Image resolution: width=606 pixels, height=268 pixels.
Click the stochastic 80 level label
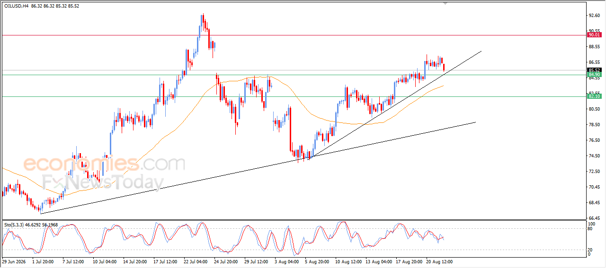590,229
